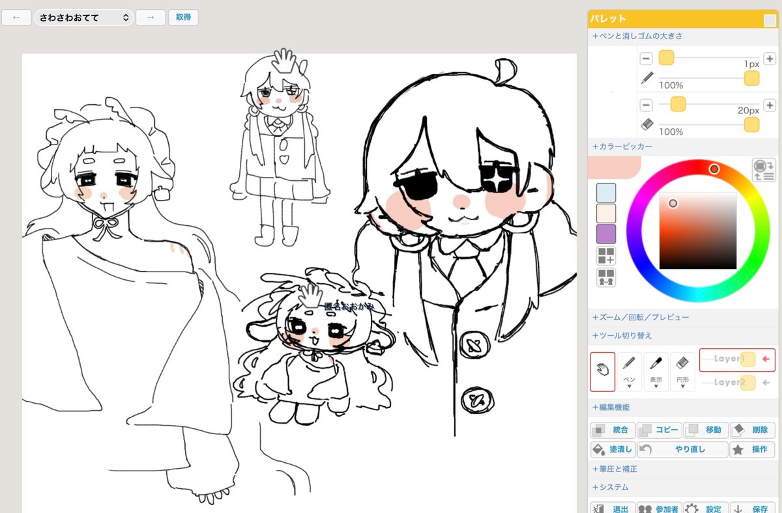Click the hue ring marker
Screen dimensions: 782x513
tap(714, 169)
